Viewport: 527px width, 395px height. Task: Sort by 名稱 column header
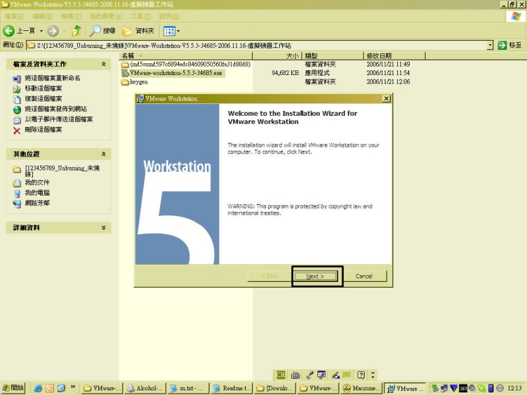(x=186, y=56)
